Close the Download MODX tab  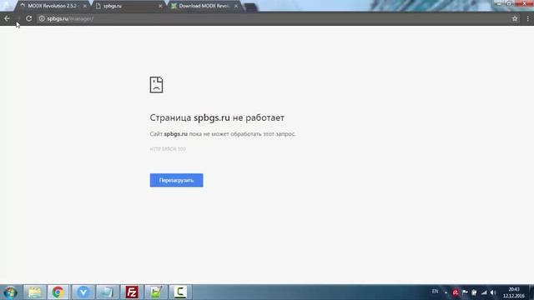[x=236, y=6]
